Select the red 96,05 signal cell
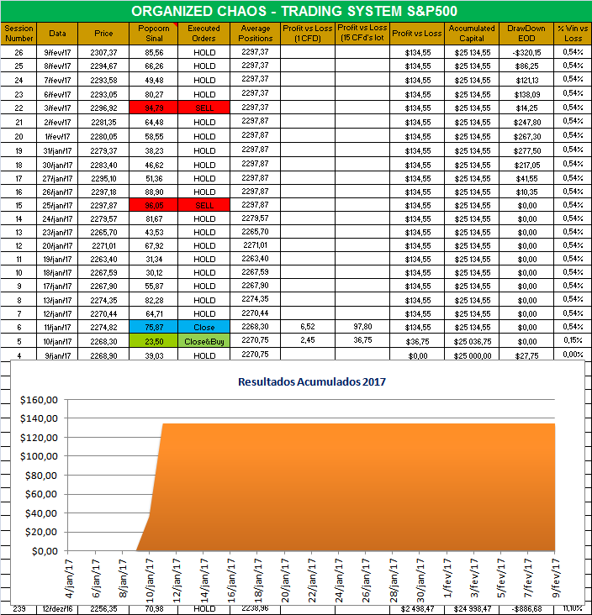Viewport: 592px width, 615px height. [154, 205]
